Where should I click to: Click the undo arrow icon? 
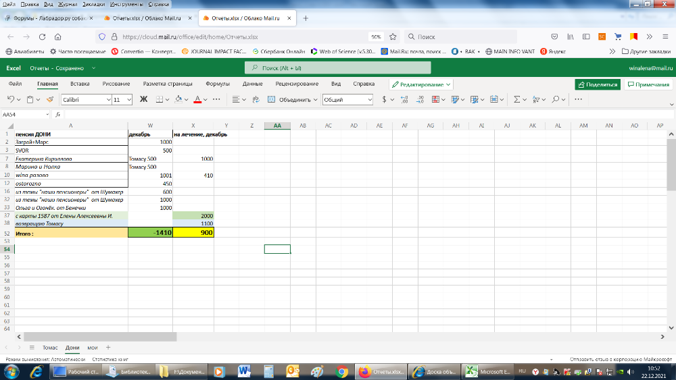11,99
